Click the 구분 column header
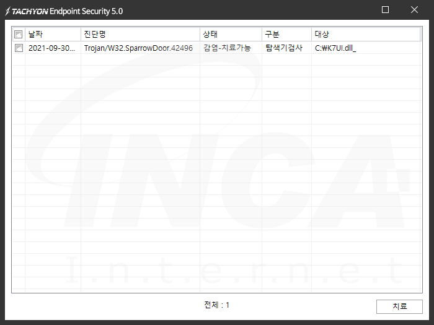This screenshot has width=434, height=325. [x=286, y=34]
